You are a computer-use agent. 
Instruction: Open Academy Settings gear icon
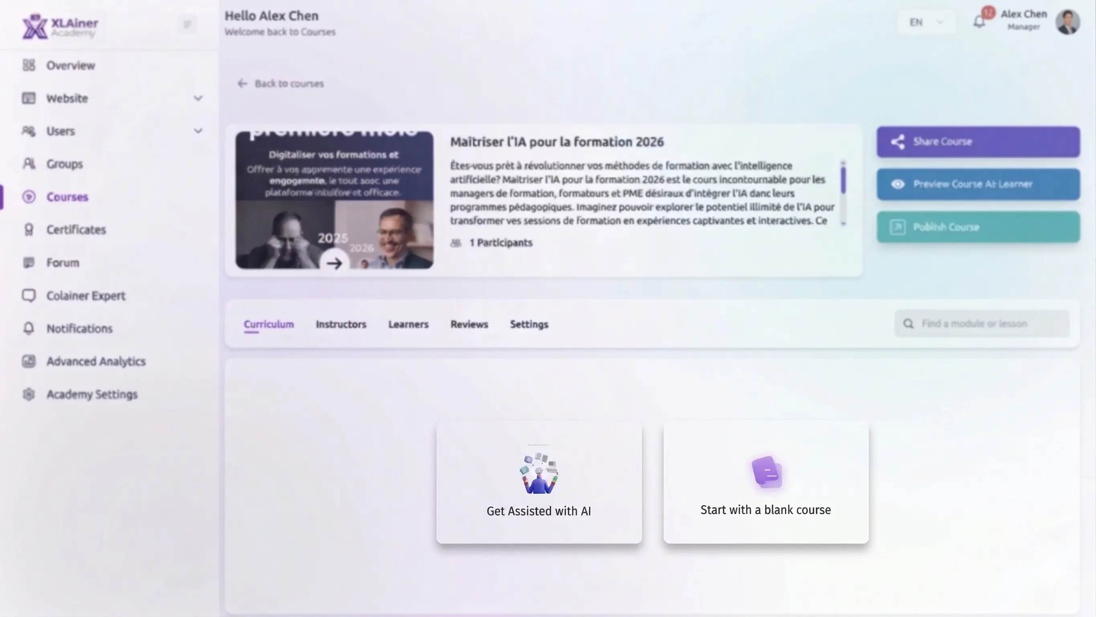point(29,394)
